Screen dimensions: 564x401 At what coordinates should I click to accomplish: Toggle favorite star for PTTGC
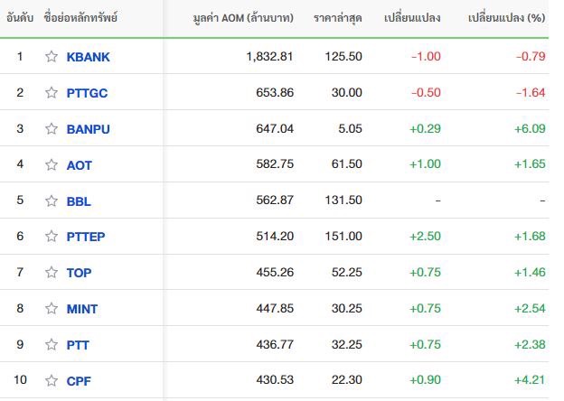[x=52, y=93]
